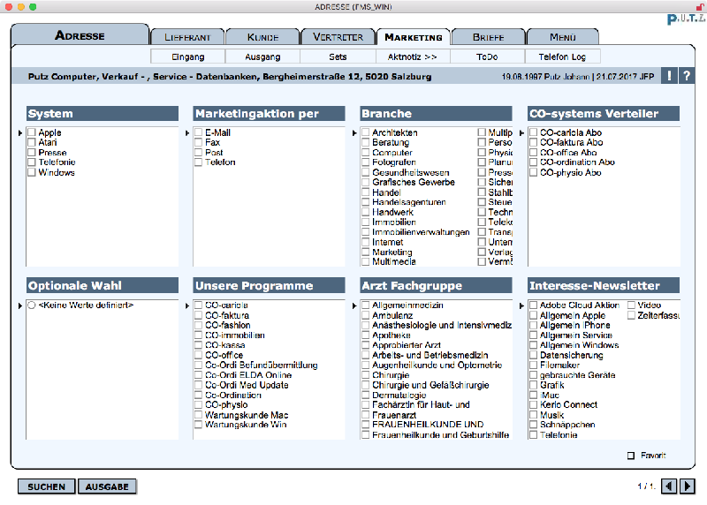
Task: Expand the Unsere Programme list arrow
Action: [187, 305]
